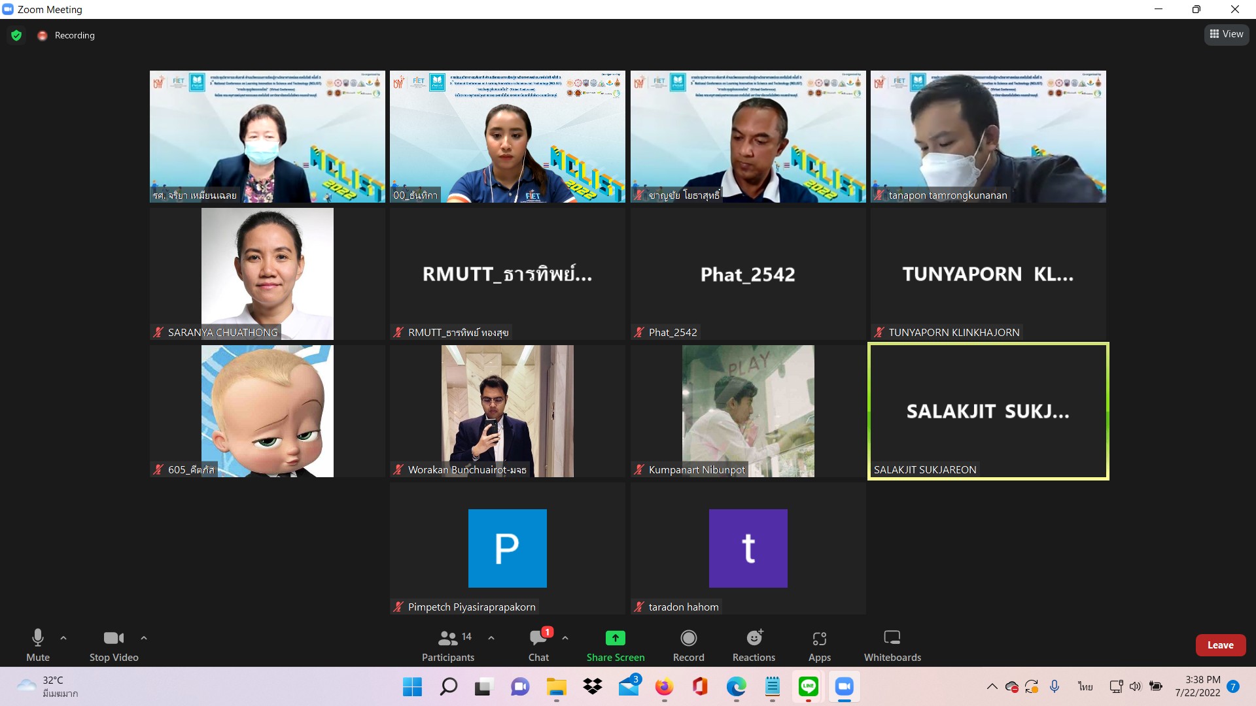Click the green Share Screen icon
The height and width of the screenshot is (706, 1256).
click(615, 638)
